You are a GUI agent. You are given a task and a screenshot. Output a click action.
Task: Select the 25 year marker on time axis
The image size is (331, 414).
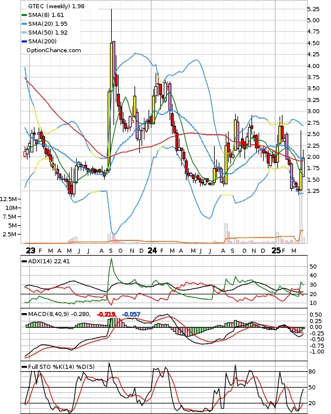[276, 250]
